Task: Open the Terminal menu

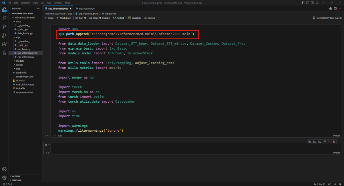Action: 58,3
